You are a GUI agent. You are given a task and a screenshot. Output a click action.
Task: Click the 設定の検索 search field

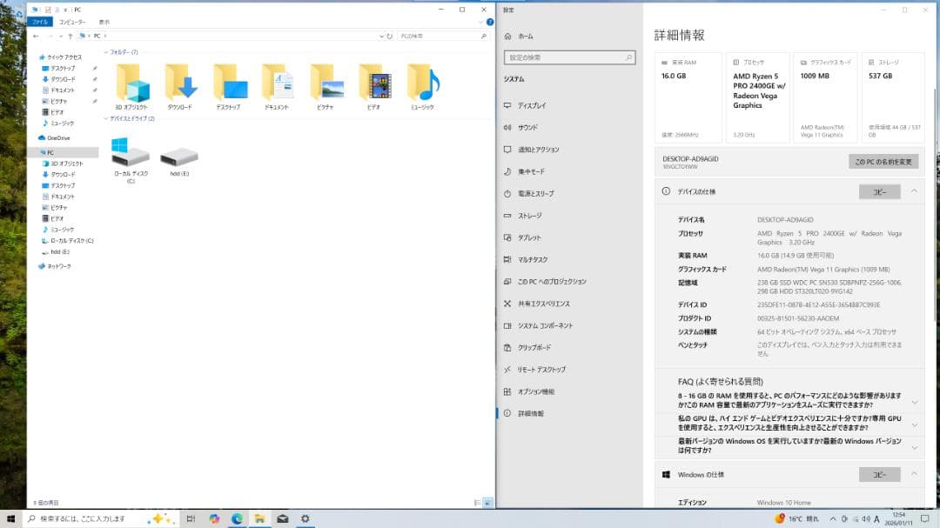(x=570, y=57)
